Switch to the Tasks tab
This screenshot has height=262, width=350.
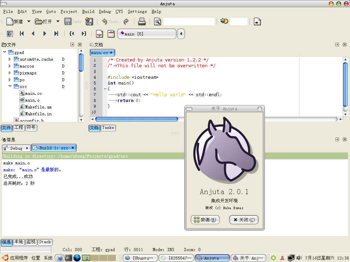tap(108, 128)
